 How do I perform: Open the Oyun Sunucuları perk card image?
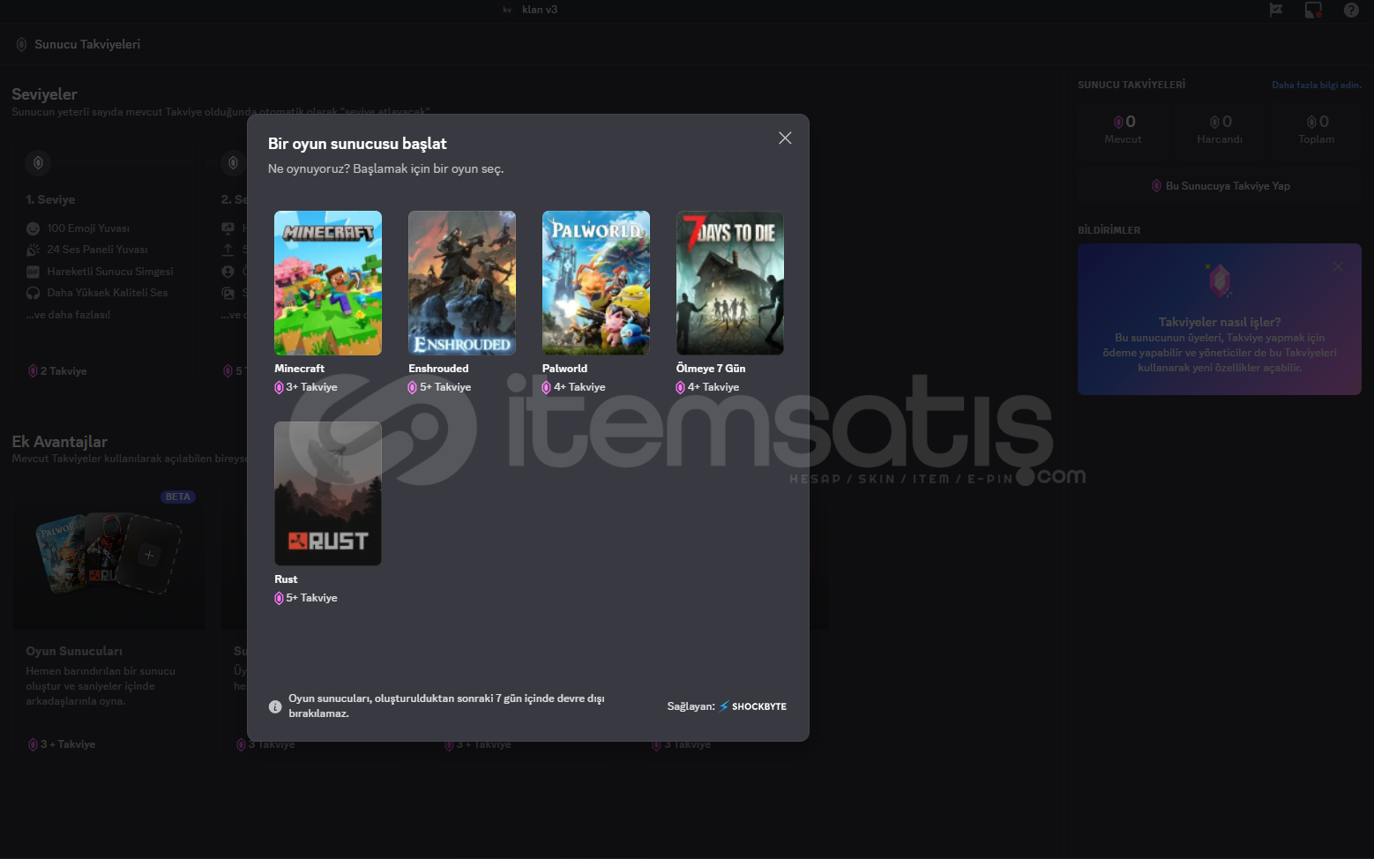108,556
